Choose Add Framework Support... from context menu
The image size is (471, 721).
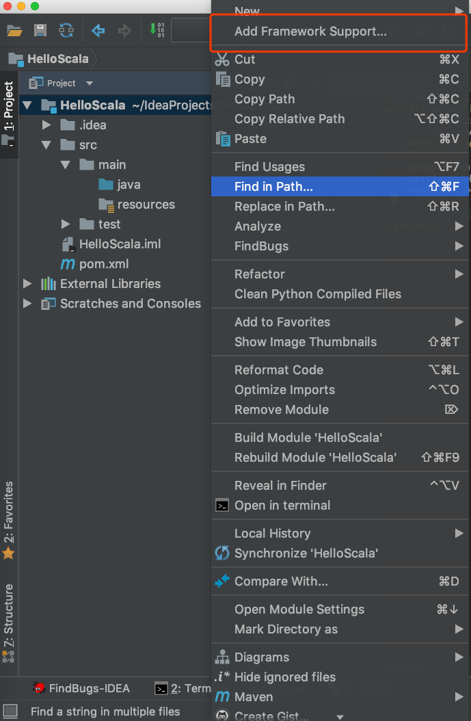click(x=340, y=31)
